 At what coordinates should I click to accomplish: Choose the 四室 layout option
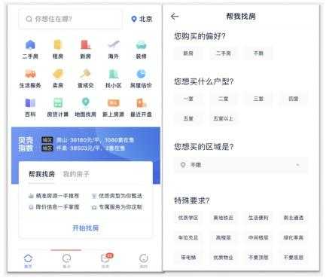pos(294,99)
